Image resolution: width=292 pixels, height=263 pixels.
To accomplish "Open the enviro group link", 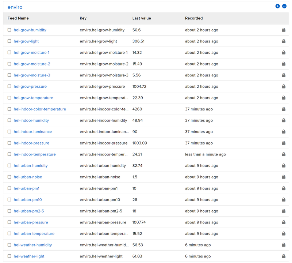I will click(x=15, y=7).
